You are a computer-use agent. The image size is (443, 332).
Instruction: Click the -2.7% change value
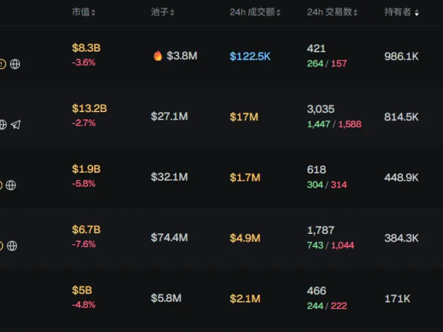point(84,123)
